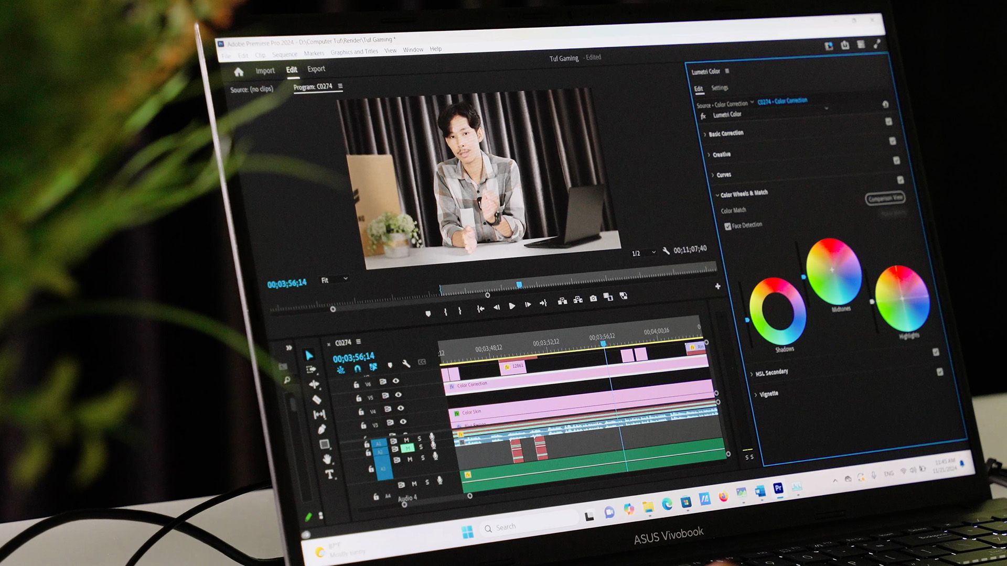The image size is (1007, 566).
Task: Click the Shadows color wheel
Action: pos(777,311)
